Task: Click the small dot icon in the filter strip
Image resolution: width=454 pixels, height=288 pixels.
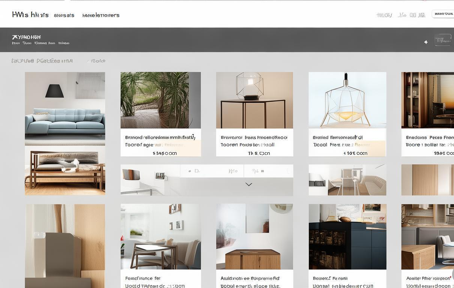Action: point(190,171)
